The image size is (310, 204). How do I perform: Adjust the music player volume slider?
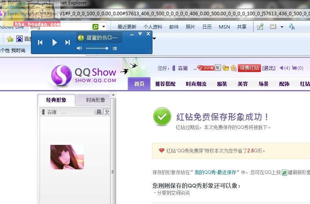pos(97,49)
